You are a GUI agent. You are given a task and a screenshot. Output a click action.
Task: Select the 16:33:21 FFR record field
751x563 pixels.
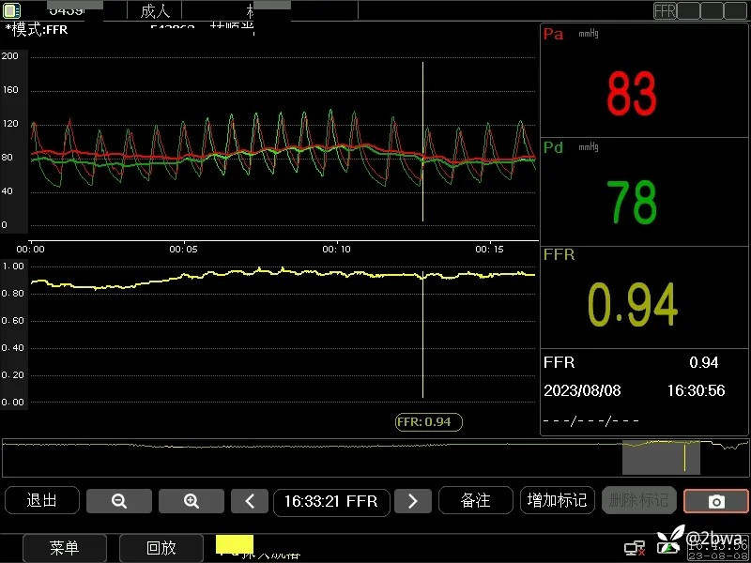click(x=330, y=501)
